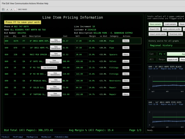Edit sell price 166.00 for line 670
The width and height of the screenshot is (185, 139).
point(82,68)
